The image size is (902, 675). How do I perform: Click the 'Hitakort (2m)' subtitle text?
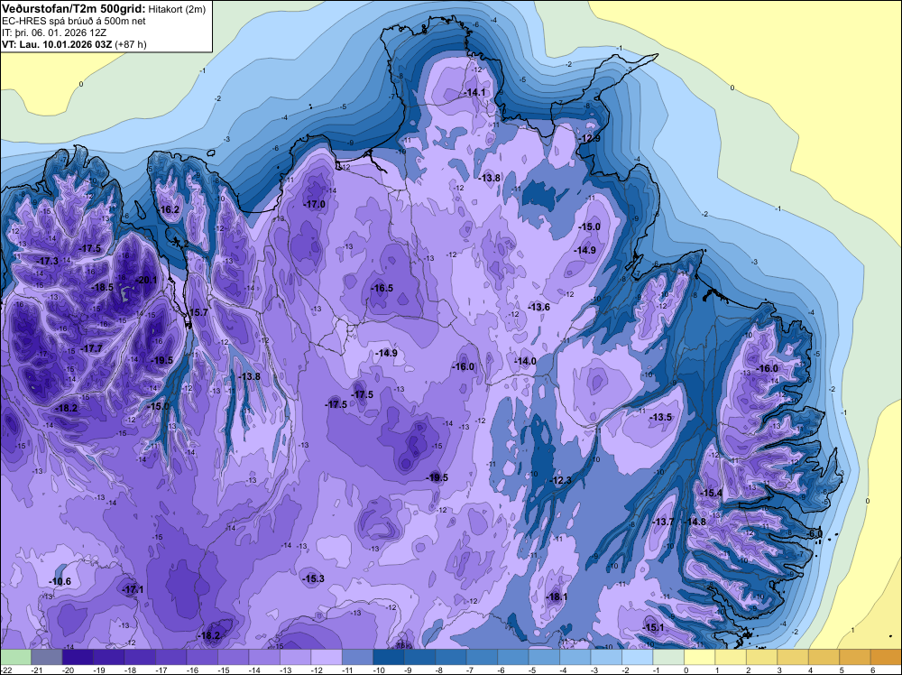click(x=177, y=9)
